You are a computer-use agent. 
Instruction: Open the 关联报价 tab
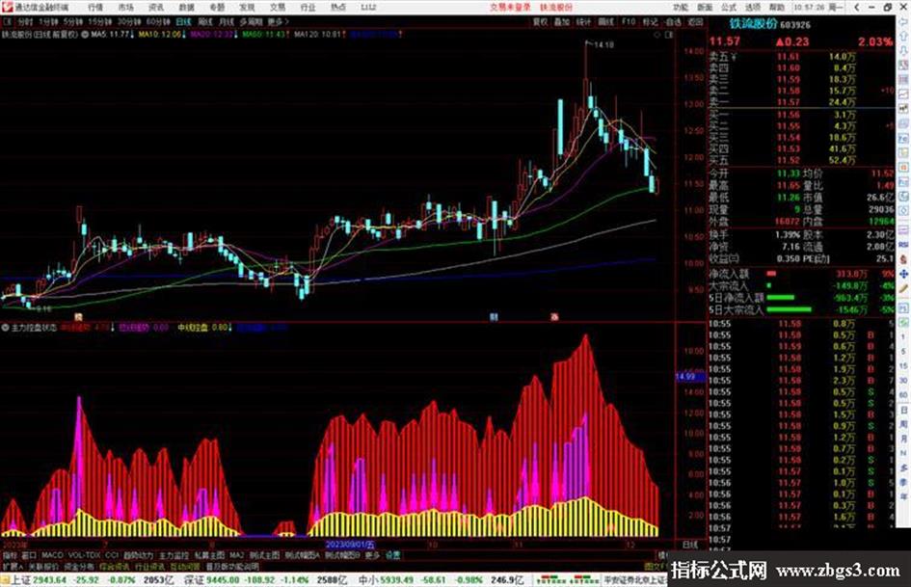pos(43,567)
